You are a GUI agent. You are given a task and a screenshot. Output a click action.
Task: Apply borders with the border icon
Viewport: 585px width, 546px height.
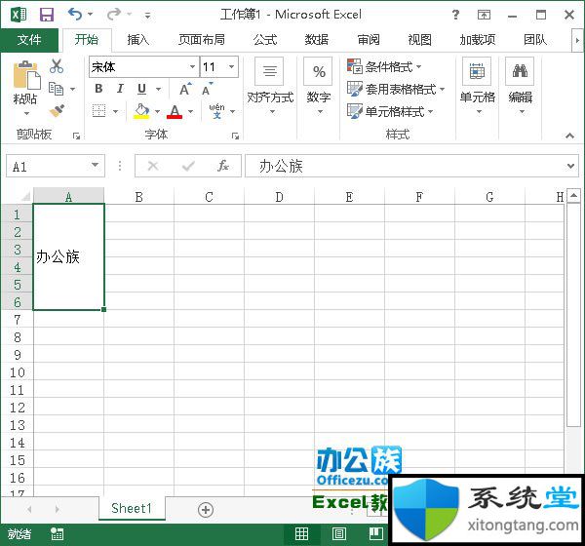coord(98,111)
